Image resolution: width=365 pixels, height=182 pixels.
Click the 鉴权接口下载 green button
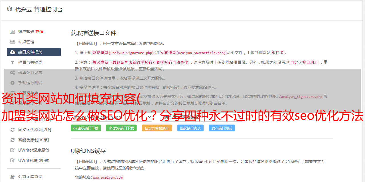point(86,128)
